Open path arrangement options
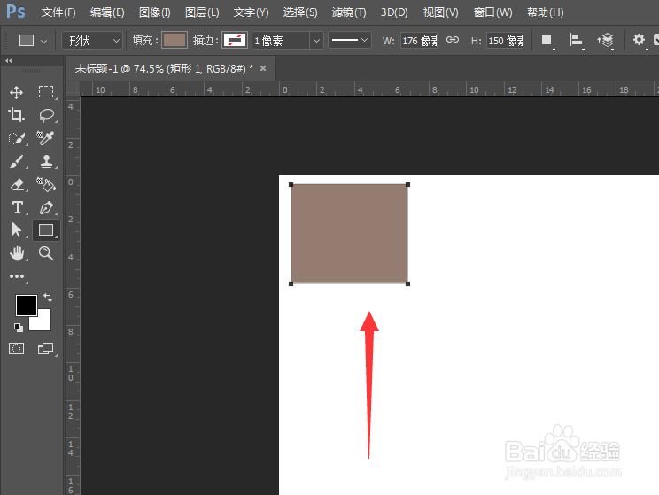659x495 pixels. (605, 41)
